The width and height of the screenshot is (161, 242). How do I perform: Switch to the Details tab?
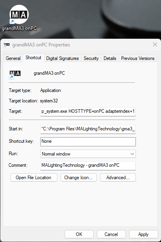click(110, 58)
